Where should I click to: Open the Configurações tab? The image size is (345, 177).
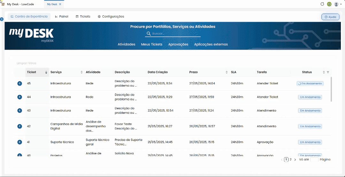click(x=111, y=17)
